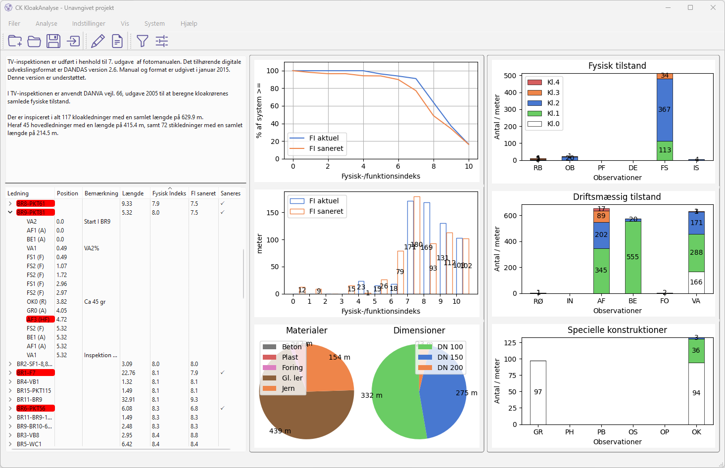Open the report document icon

point(117,41)
